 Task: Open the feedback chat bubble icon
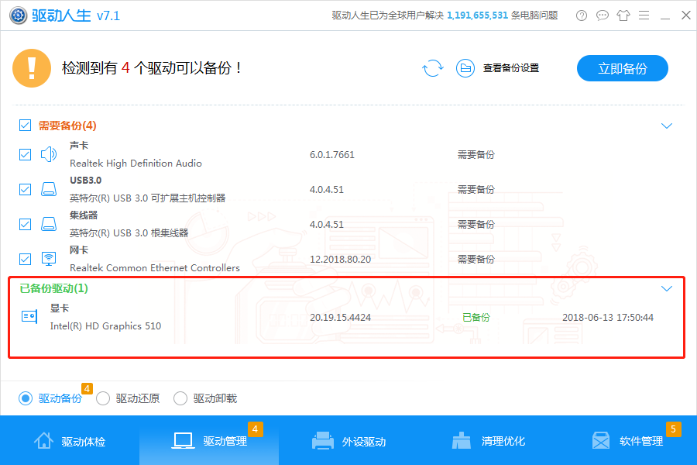pos(602,15)
